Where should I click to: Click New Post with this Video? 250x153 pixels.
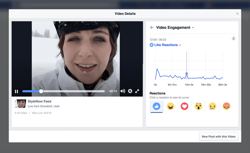[x=219, y=137]
